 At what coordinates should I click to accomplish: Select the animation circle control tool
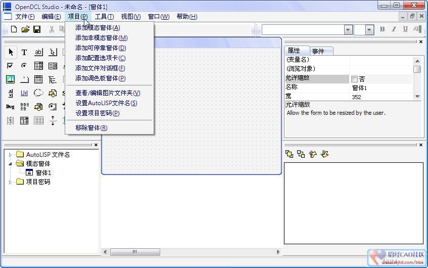point(38,93)
